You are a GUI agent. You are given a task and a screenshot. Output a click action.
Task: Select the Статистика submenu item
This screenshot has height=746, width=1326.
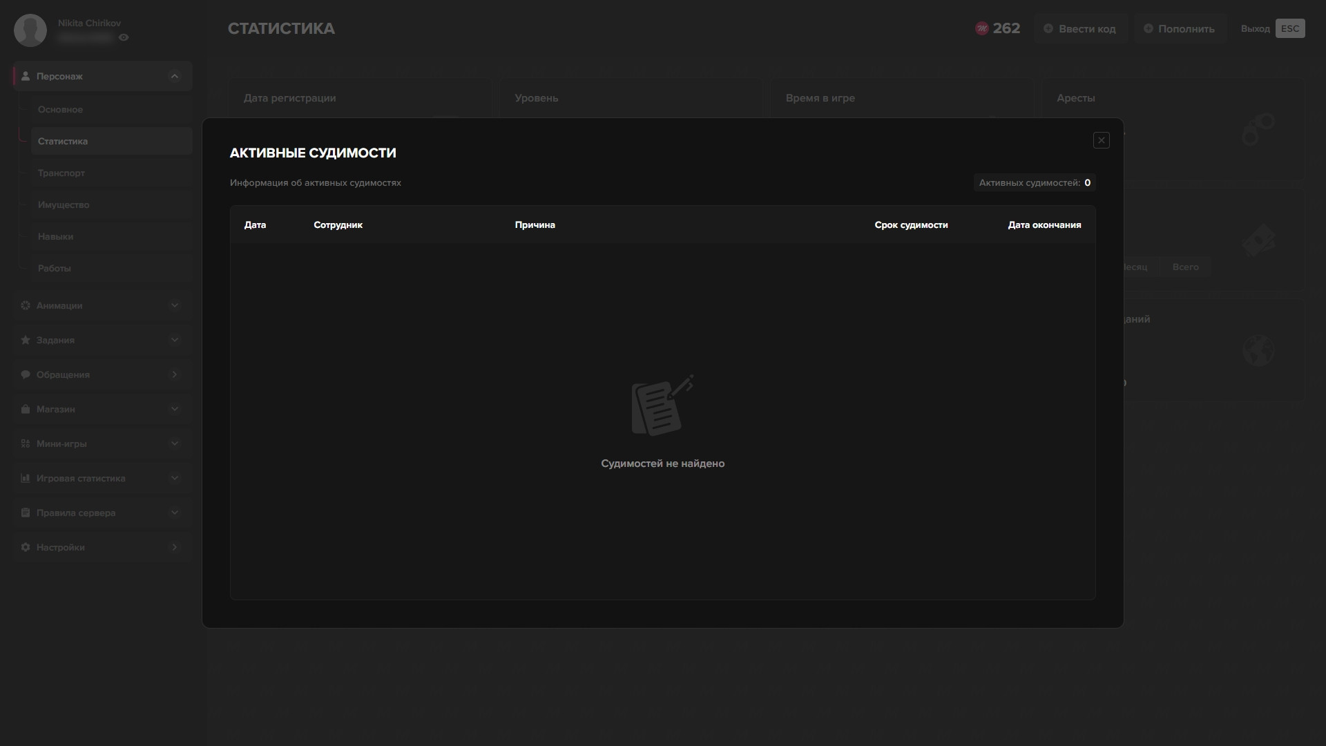(111, 141)
